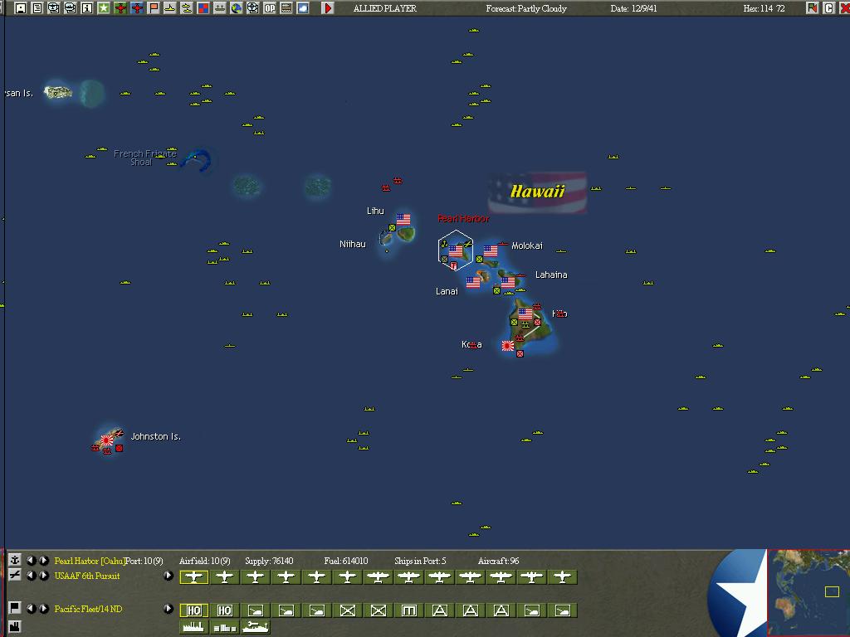Open the OP toolbar button
This screenshot has height=637, width=850.
[x=270, y=8]
